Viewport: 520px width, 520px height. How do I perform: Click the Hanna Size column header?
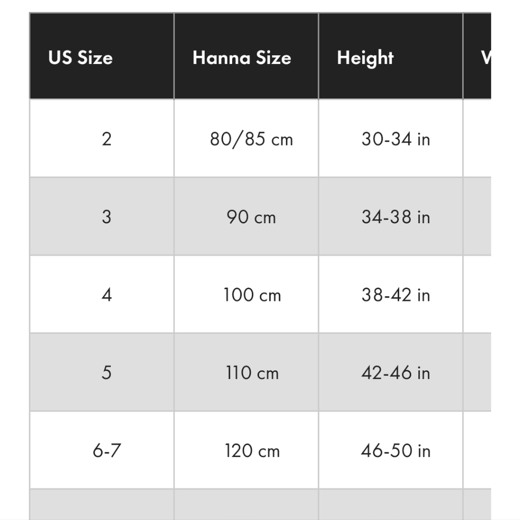(x=246, y=56)
